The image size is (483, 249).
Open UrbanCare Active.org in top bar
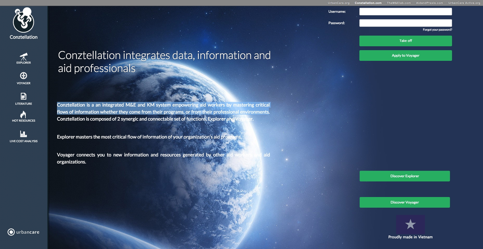tap(464, 3)
